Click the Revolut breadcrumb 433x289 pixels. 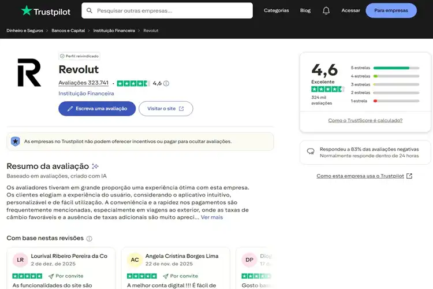tap(151, 31)
